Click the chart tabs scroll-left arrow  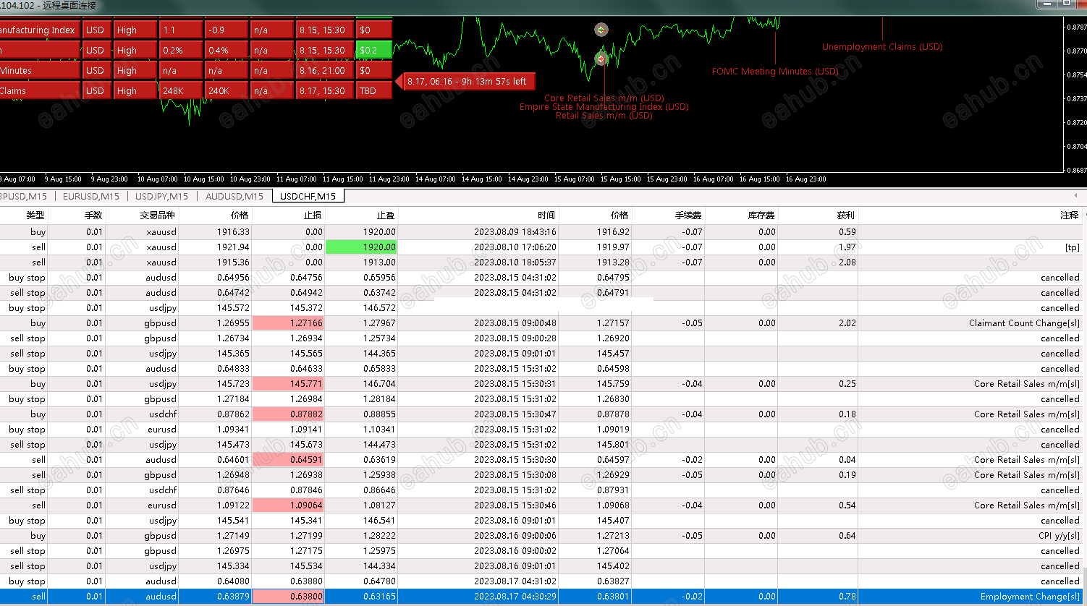pyautogui.click(x=1076, y=196)
